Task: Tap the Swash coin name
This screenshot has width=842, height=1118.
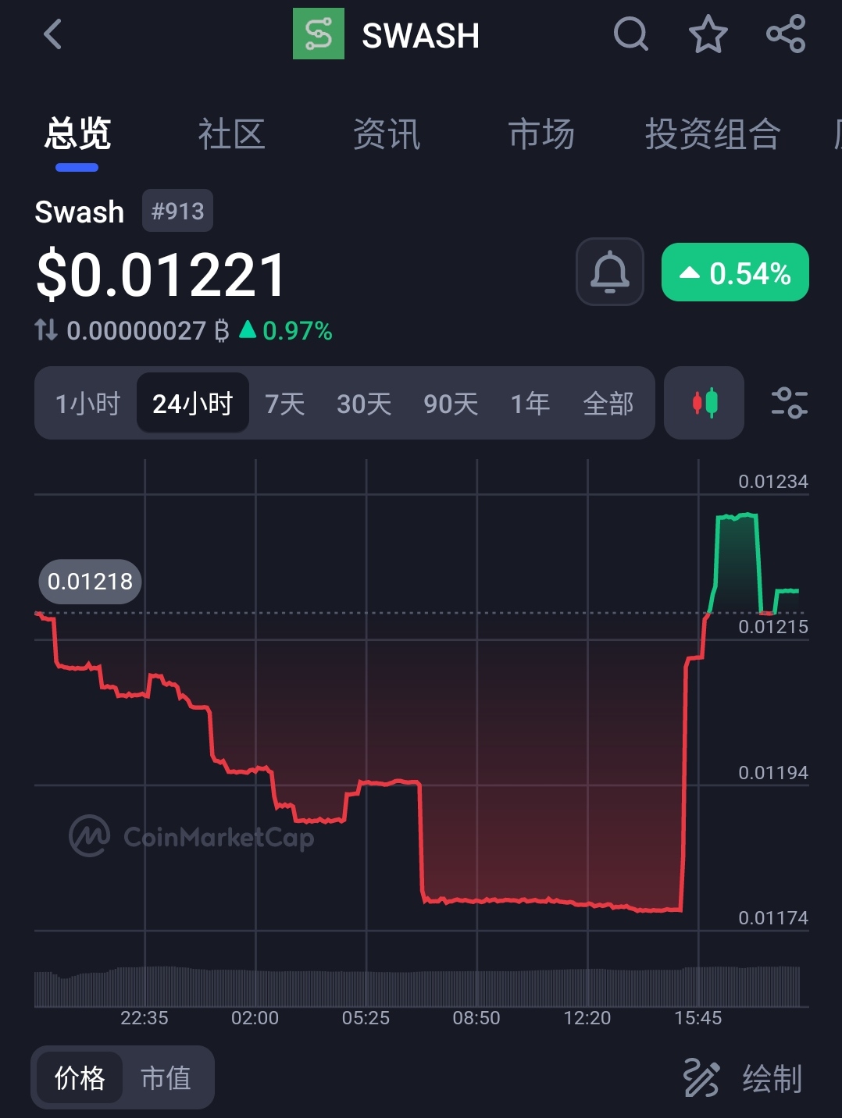Action: coord(80,212)
